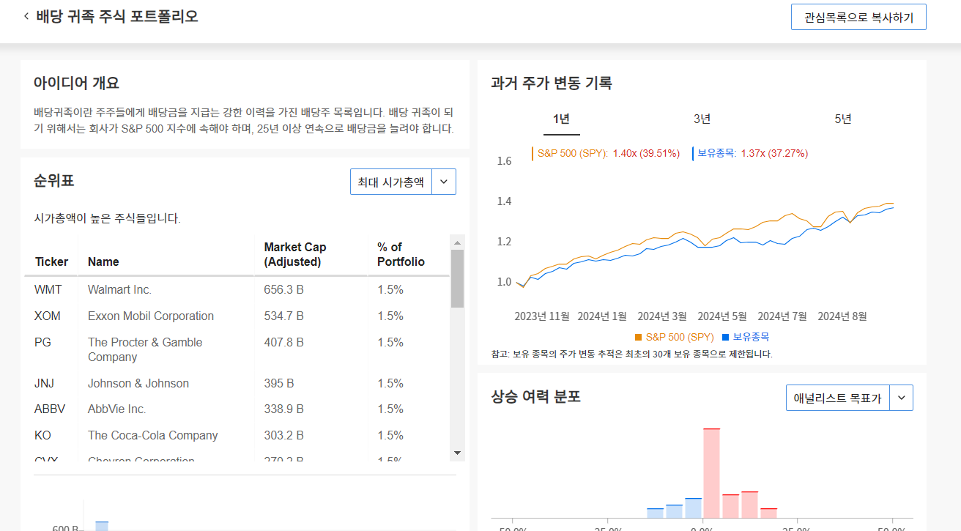
Task: Select Walmart Inc. name cell
Action: pyautogui.click(x=119, y=290)
